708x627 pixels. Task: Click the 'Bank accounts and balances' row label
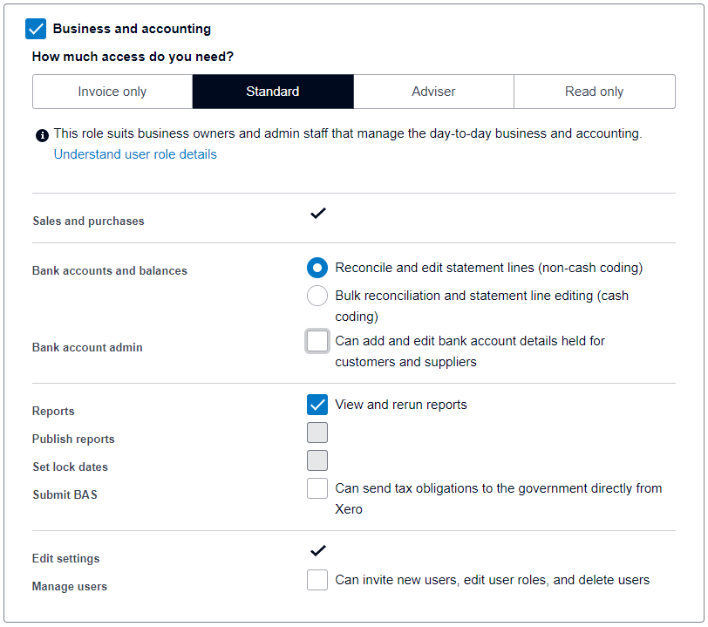(x=110, y=271)
